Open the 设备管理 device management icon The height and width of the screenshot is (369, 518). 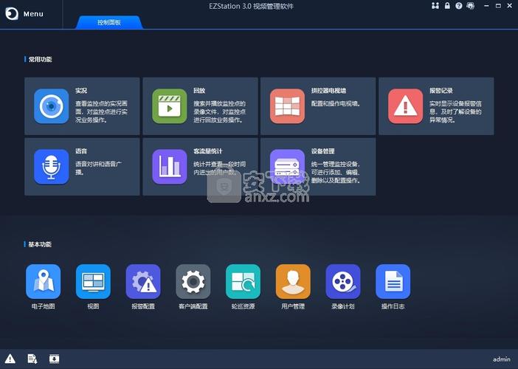[x=288, y=167]
